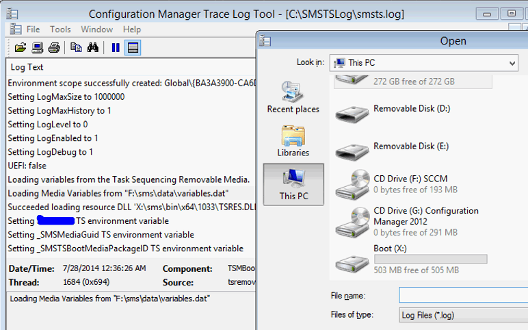
Task: Click the Thread value 1684 (0x694)
Action: 86,282
